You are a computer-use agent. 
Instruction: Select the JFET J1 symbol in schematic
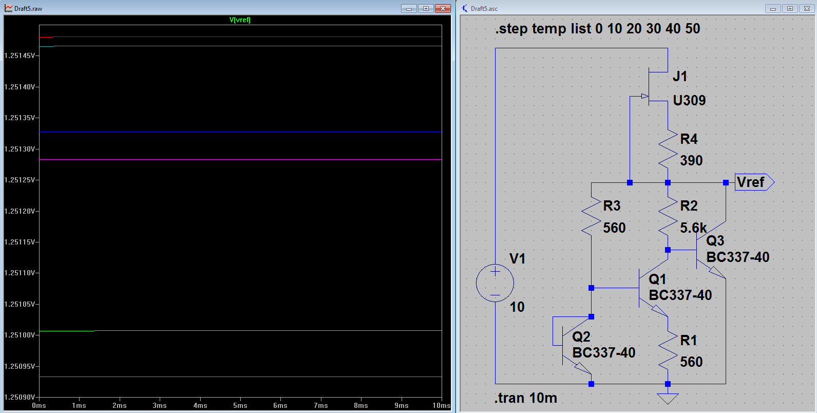pyautogui.click(x=654, y=87)
